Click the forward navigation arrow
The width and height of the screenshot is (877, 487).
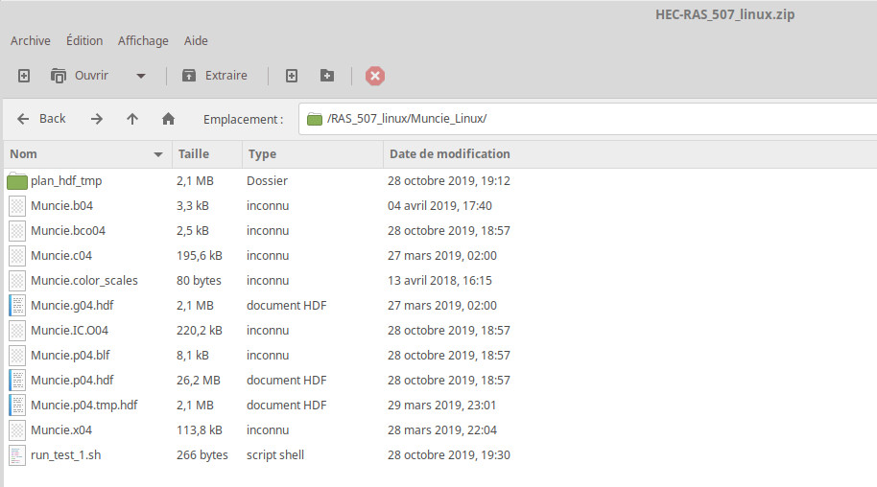[97, 119]
